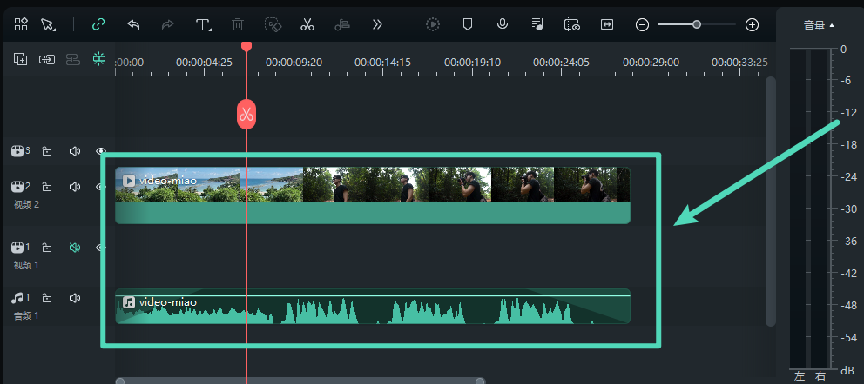Click the undo arrow in the toolbar
This screenshot has width=864, height=384.
click(133, 24)
